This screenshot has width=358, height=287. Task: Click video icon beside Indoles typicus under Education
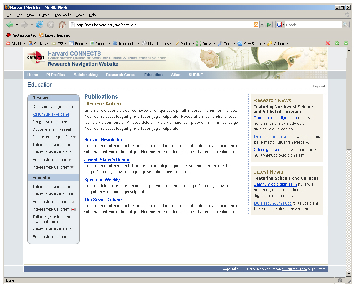click(73, 209)
